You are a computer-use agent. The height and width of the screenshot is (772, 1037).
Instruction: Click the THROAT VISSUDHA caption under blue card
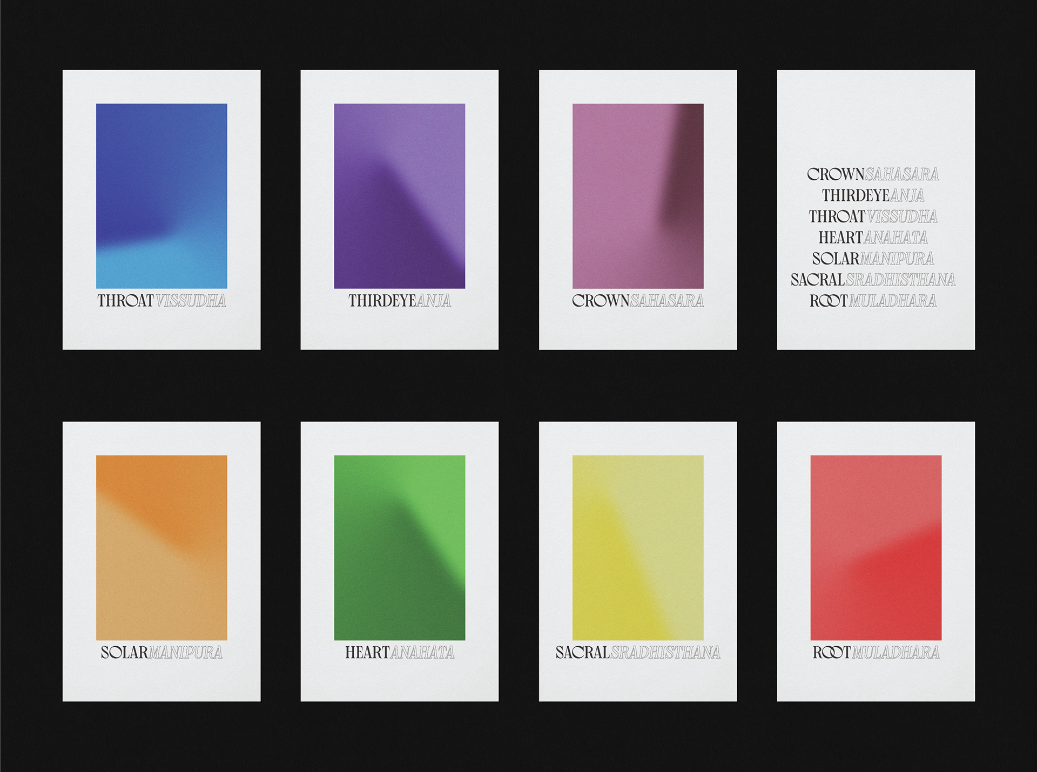[161, 301]
